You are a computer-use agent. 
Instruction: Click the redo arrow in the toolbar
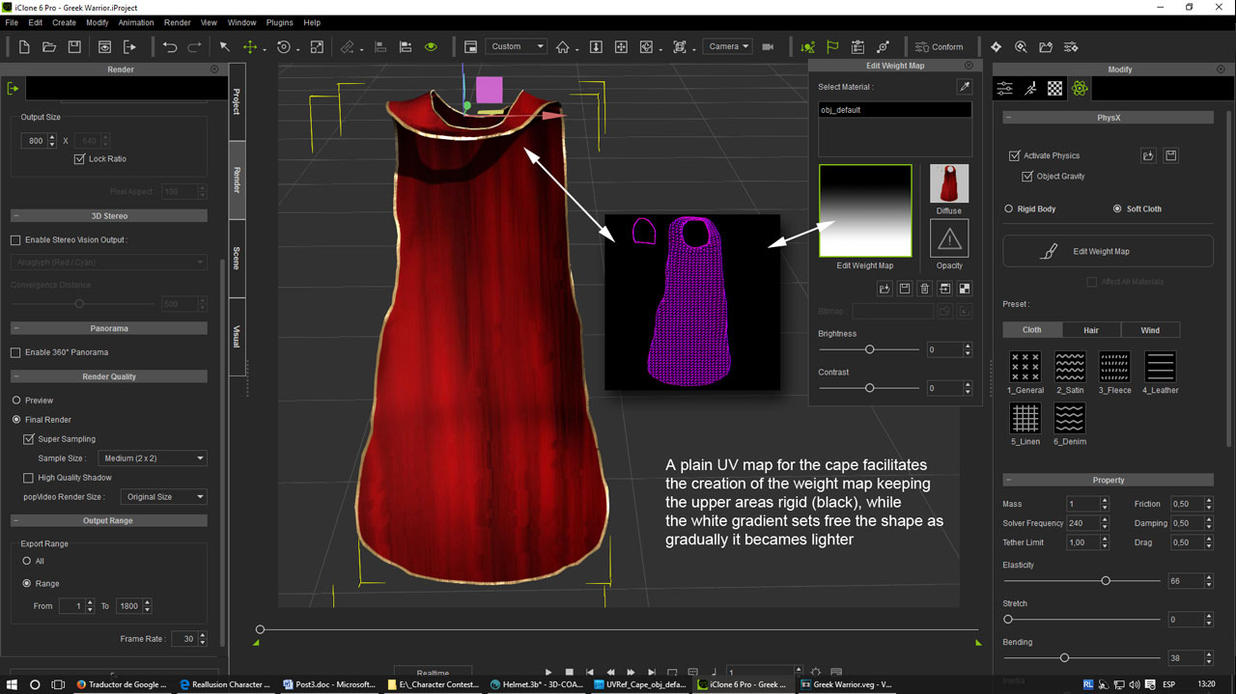pyautogui.click(x=194, y=46)
